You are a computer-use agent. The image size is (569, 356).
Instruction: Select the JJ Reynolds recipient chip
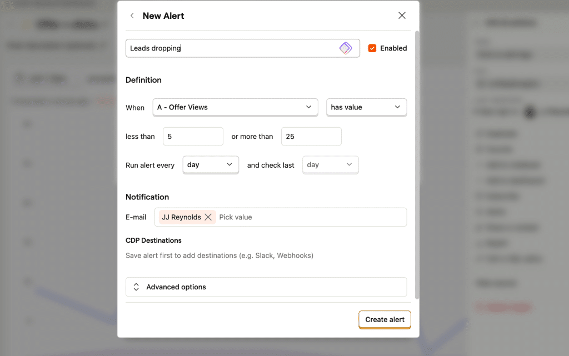[x=181, y=217]
